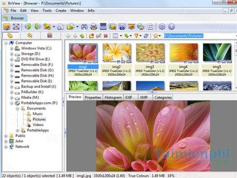The image size is (237, 178).
Task: Open the File menu
Action: (13, 10)
